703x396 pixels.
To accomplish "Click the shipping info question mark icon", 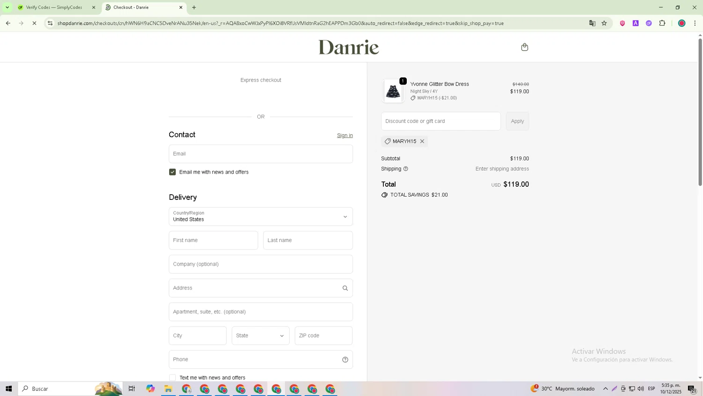I will tap(406, 169).
